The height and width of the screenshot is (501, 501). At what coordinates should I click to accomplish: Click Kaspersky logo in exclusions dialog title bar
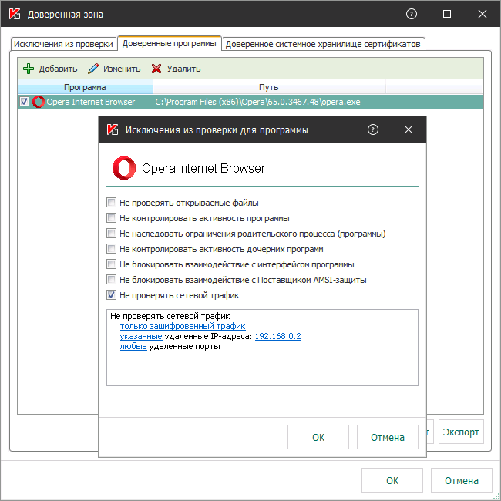[x=113, y=129]
